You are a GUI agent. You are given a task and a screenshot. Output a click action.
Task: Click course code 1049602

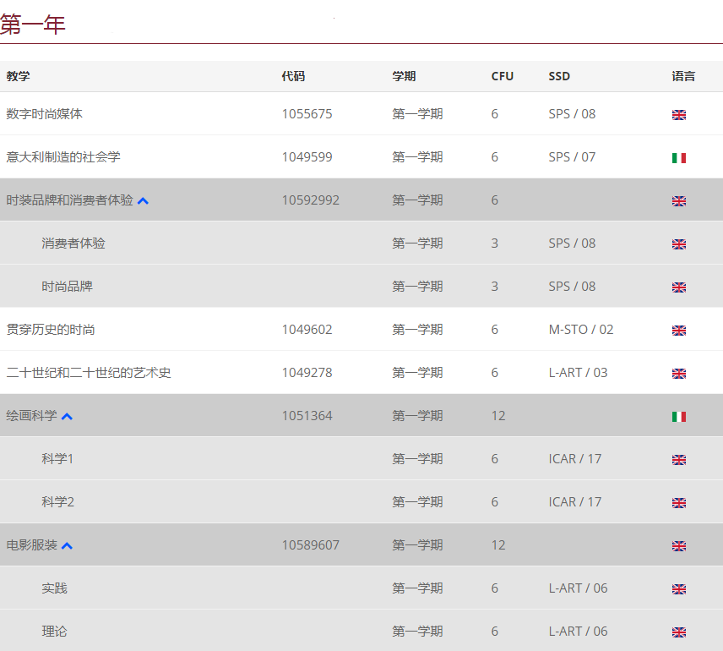coord(307,330)
